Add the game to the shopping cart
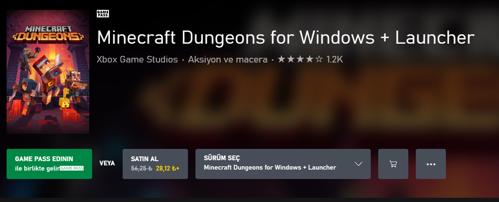This screenshot has height=202, width=499. pos(393,164)
